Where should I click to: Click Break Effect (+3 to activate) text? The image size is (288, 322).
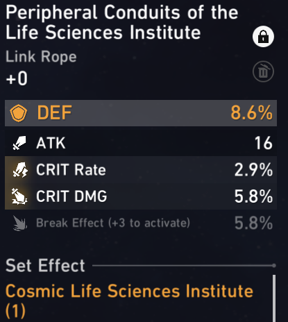113,223
